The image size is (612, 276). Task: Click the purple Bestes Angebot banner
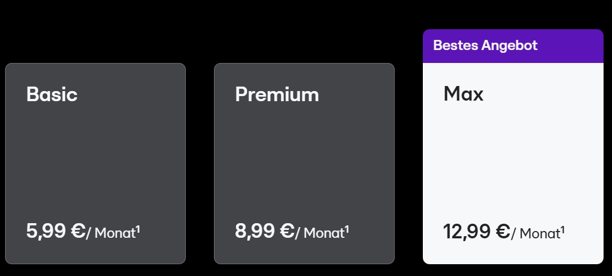[x=513, y=46]
